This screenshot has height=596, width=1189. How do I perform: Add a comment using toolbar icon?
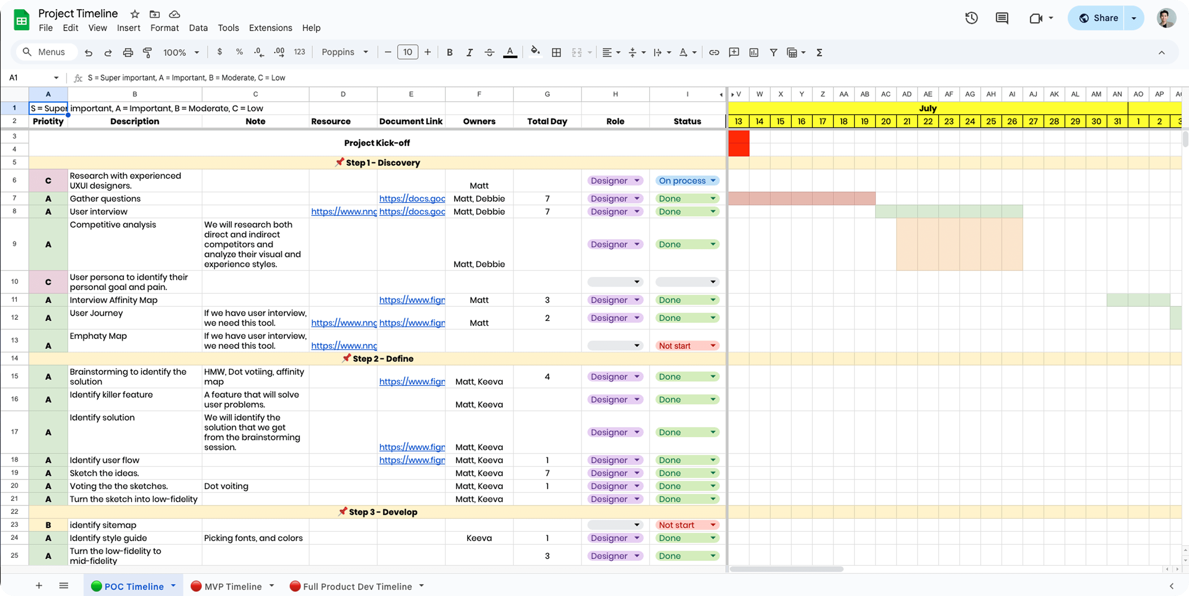[x=734, y=53]
